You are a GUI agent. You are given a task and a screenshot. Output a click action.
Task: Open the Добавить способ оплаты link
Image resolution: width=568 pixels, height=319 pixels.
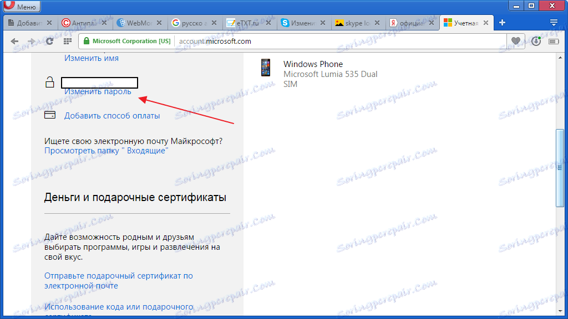click(x=112, y=116)
